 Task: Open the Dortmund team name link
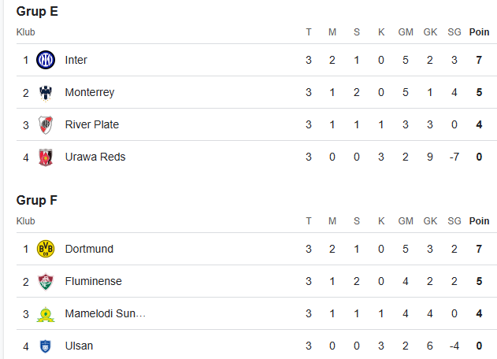click(x=89, y=249)
